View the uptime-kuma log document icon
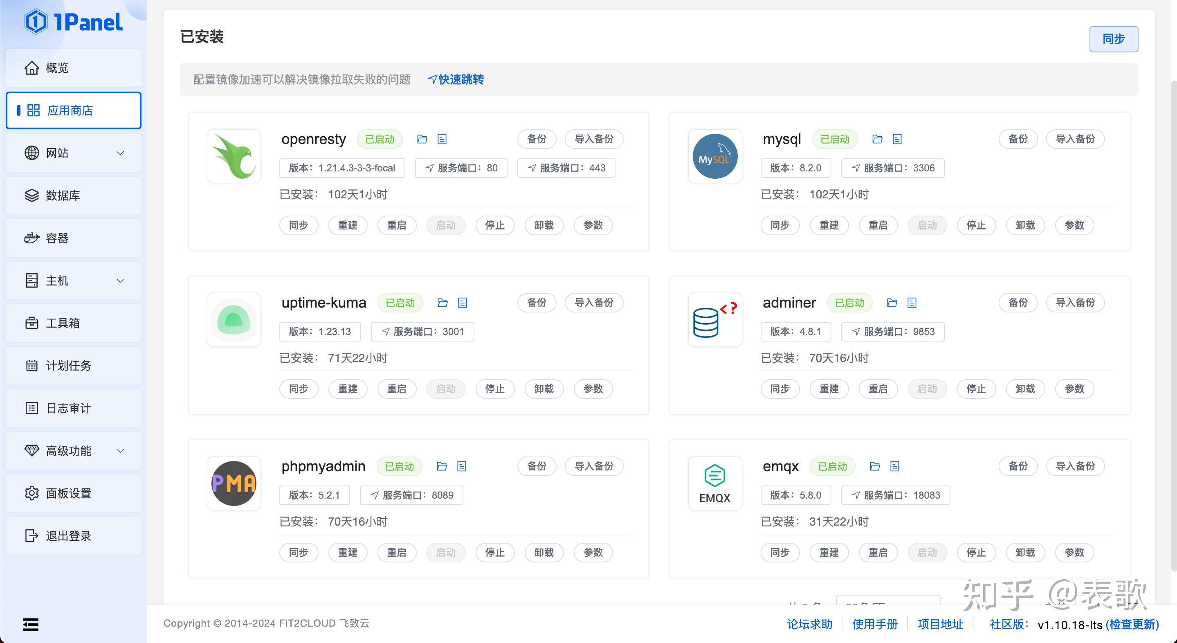The width and height of the screenshot is (1177, 643). tap(463, 303)
